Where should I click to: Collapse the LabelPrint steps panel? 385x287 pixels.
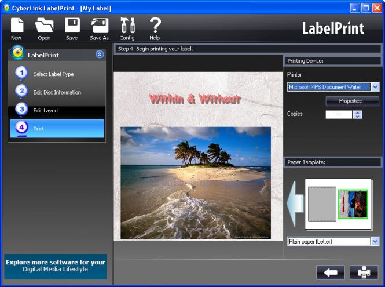point(100,55)
